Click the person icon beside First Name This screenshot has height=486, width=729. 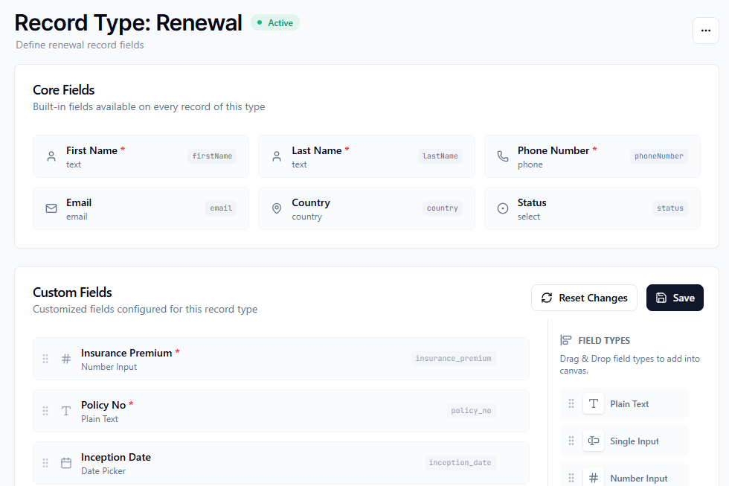[x=51, y=156]
